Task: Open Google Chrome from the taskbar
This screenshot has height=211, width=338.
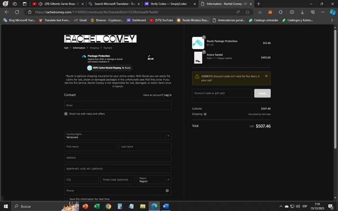Action: (108, 206)
